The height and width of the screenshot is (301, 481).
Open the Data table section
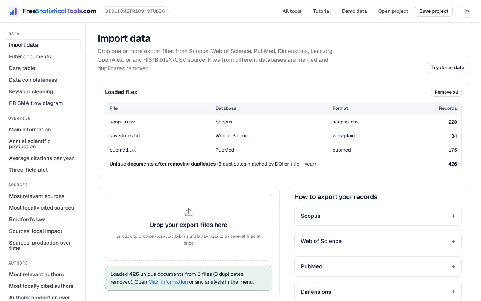42,68
